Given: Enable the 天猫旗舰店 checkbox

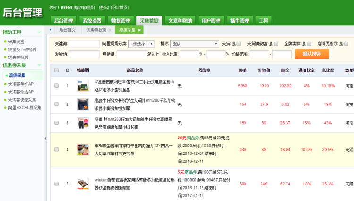Looking at the screenshot, I should [x=276, y=44].
